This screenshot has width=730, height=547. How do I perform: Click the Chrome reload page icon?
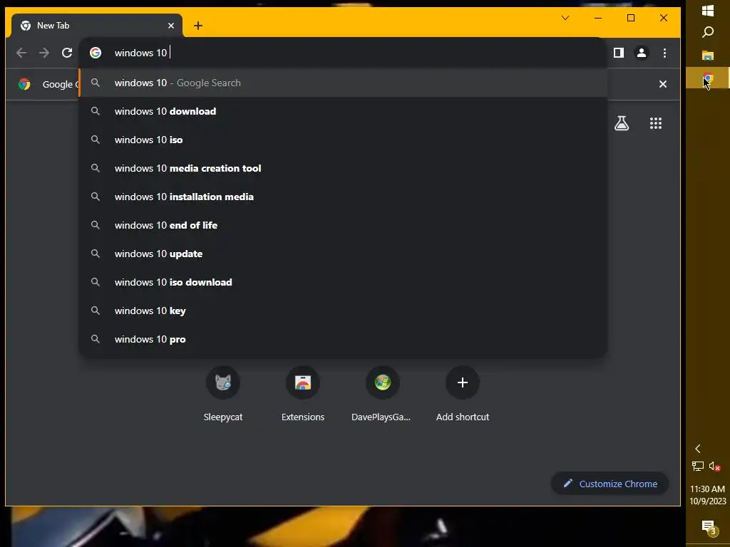coord(67,53)
